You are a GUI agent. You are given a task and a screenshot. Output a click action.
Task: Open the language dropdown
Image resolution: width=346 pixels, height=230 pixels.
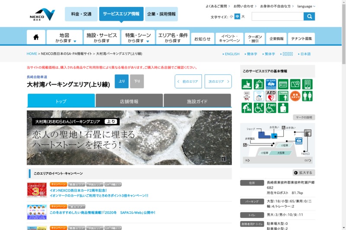tap(306, 6)
